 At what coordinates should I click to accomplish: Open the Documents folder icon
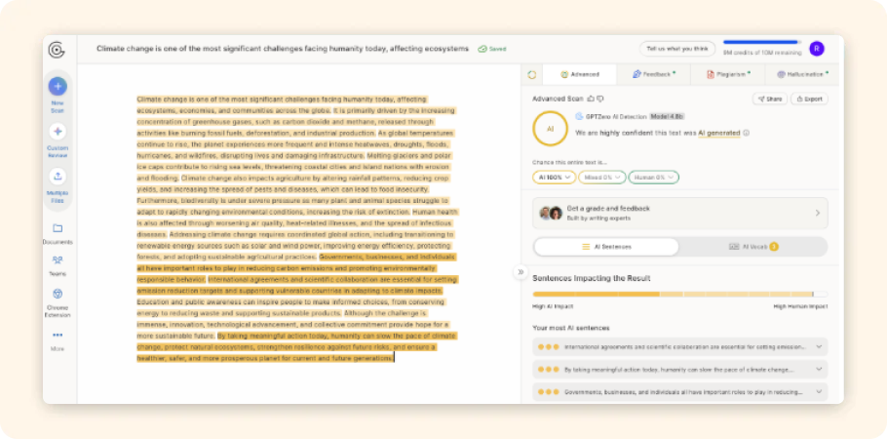click(58, 228)
